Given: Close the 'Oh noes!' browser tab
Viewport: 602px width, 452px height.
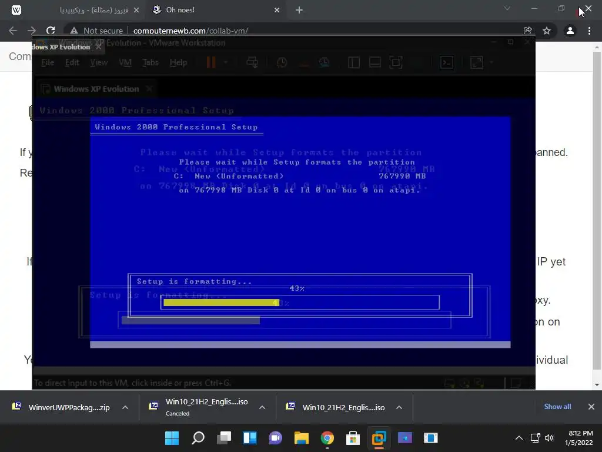Looking at the screenshot, I should click(x=277, y=10).
